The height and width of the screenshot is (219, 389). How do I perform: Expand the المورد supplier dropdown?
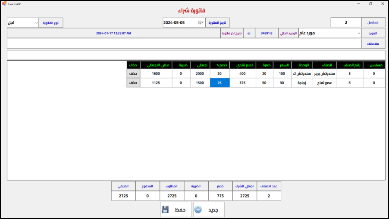(358, 33)
